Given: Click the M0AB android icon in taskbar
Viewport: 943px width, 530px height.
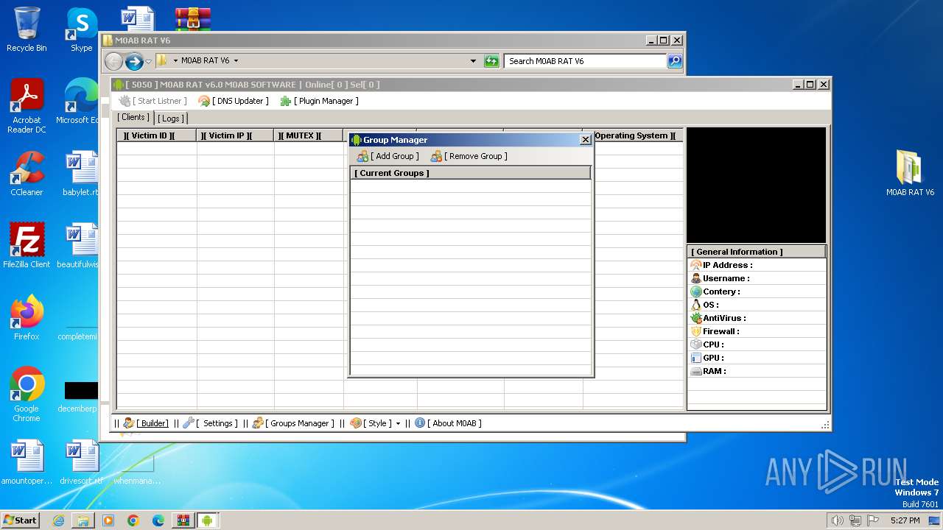Looking at the screenshot, I should point(208,520).
